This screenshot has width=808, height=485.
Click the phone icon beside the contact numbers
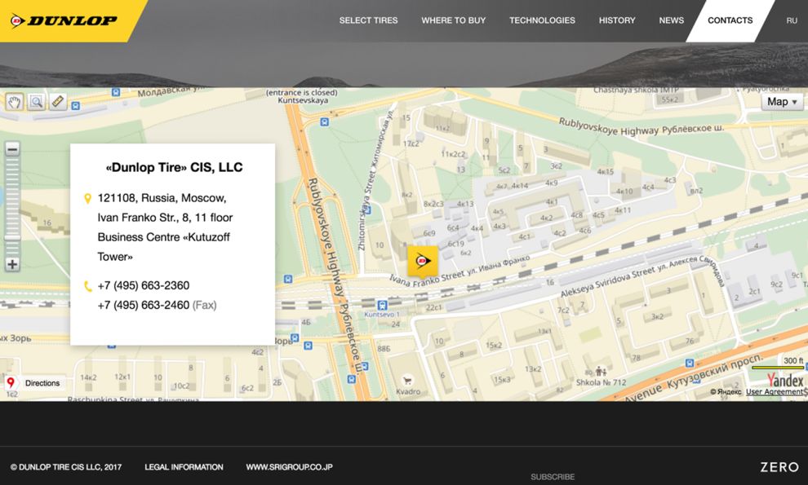coord(88,284)
